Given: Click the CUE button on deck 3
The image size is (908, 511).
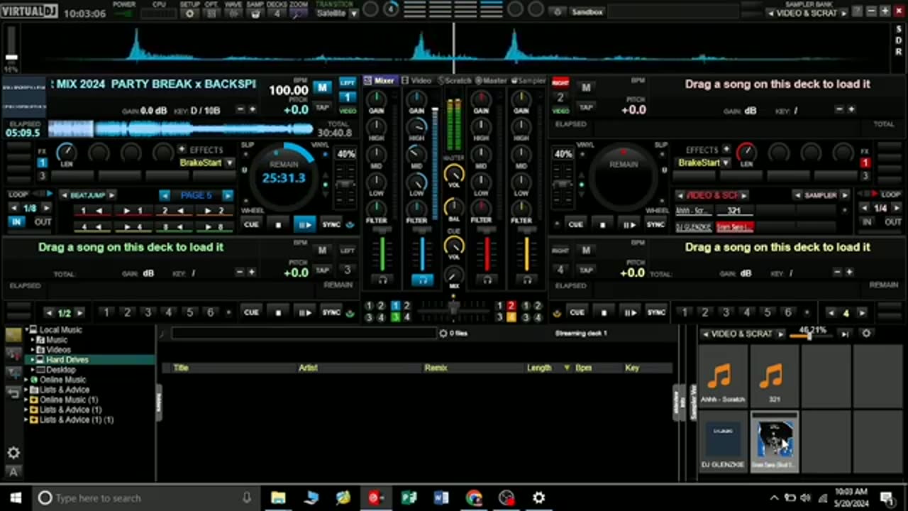Looking at the screenshot, I should coord(251,312).
